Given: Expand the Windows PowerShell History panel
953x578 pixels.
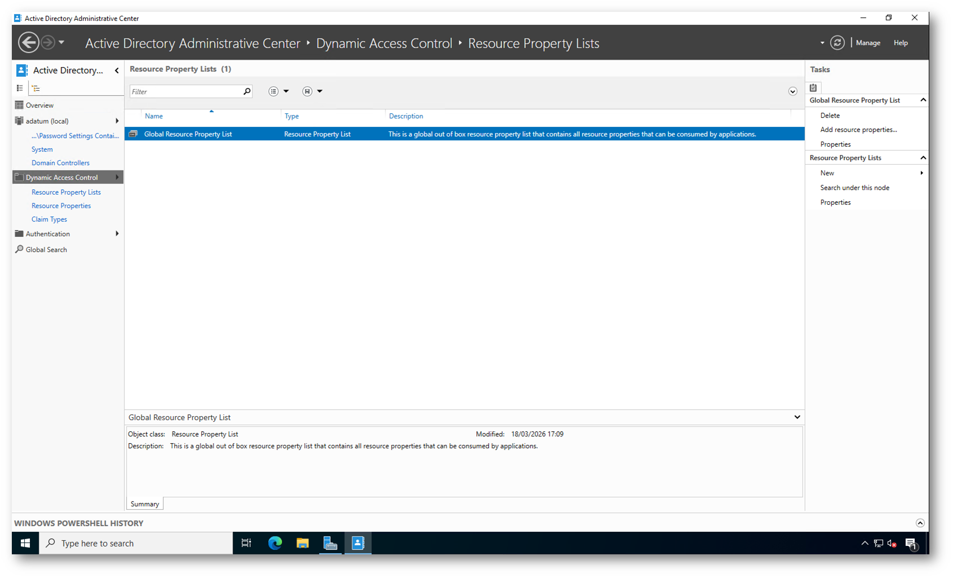Looking at the screenshot, I should [x=920, y=523].
